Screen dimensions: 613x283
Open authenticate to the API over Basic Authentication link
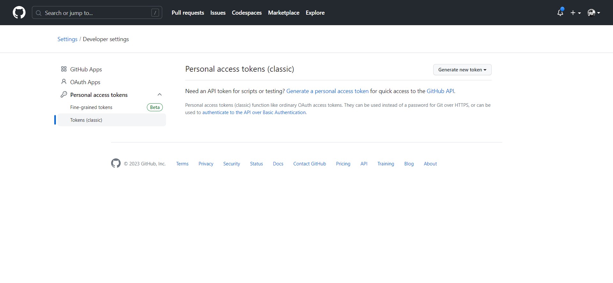[x=254, y=112]
